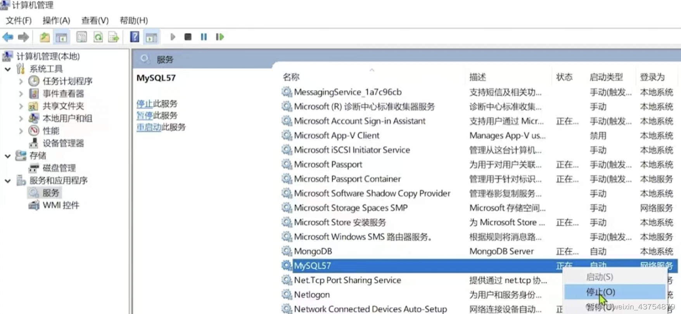681x314 pixels.
Task: Choose 停止(O) in the context menu
Action: pyautogui.click(x=615, y=292)
